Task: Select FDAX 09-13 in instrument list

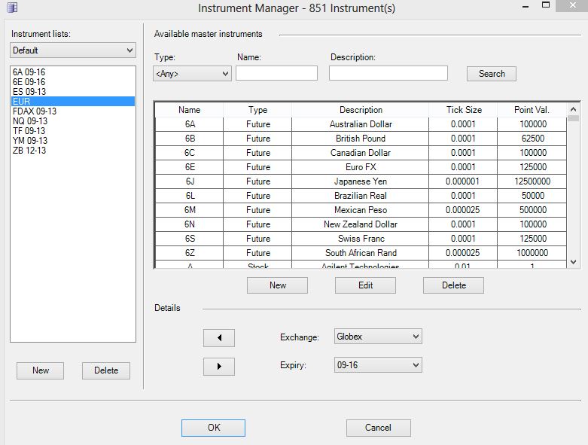Action: pos(35,111)
